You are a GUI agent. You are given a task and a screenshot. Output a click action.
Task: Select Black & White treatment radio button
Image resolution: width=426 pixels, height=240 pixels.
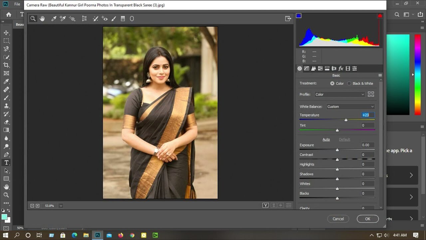349,83
